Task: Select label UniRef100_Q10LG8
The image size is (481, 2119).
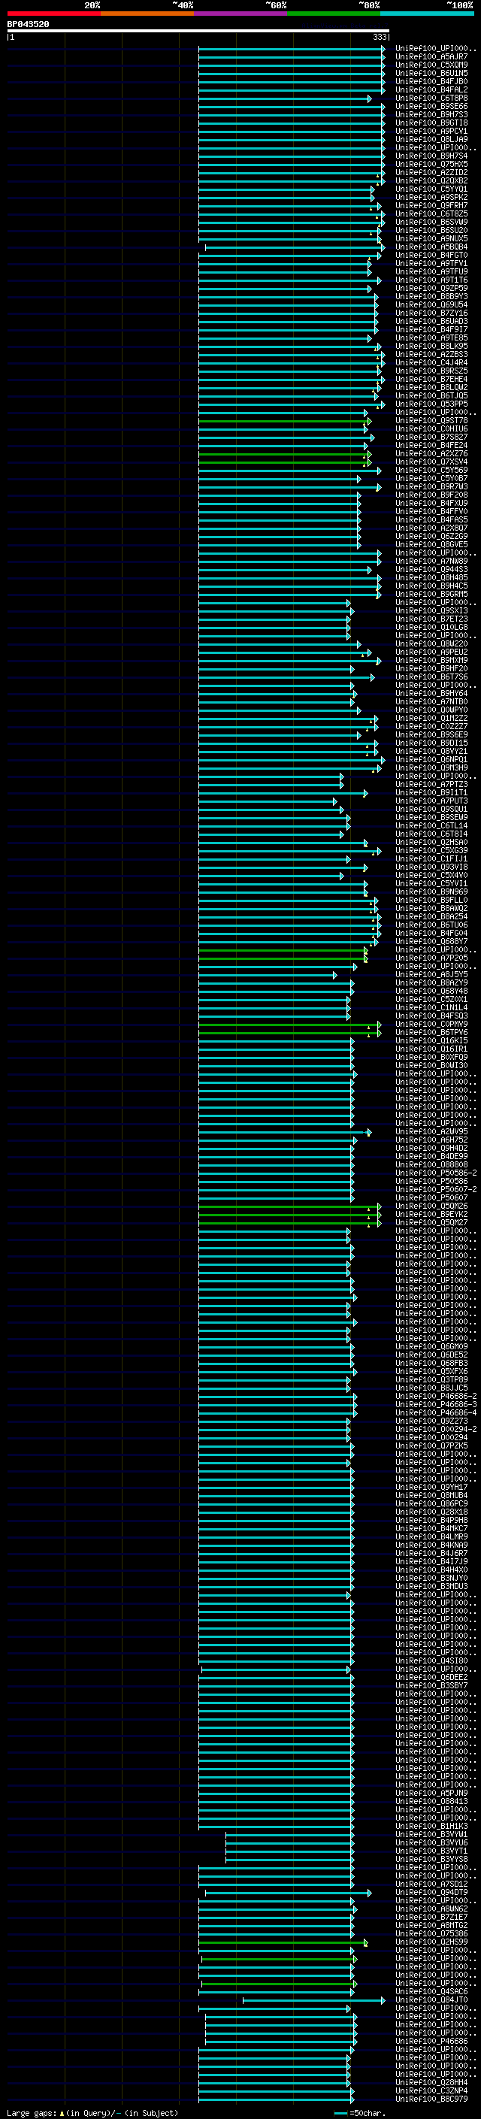Action: tap(431, 628)
